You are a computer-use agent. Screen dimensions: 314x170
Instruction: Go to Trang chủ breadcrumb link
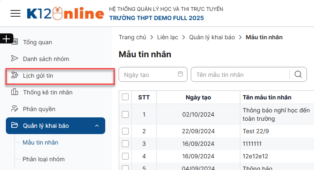[132, 38]
